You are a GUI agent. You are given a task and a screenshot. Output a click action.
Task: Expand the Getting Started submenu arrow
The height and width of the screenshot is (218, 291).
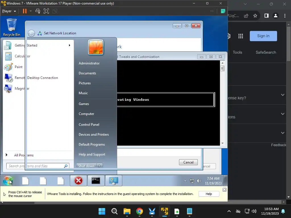(70, 45)
